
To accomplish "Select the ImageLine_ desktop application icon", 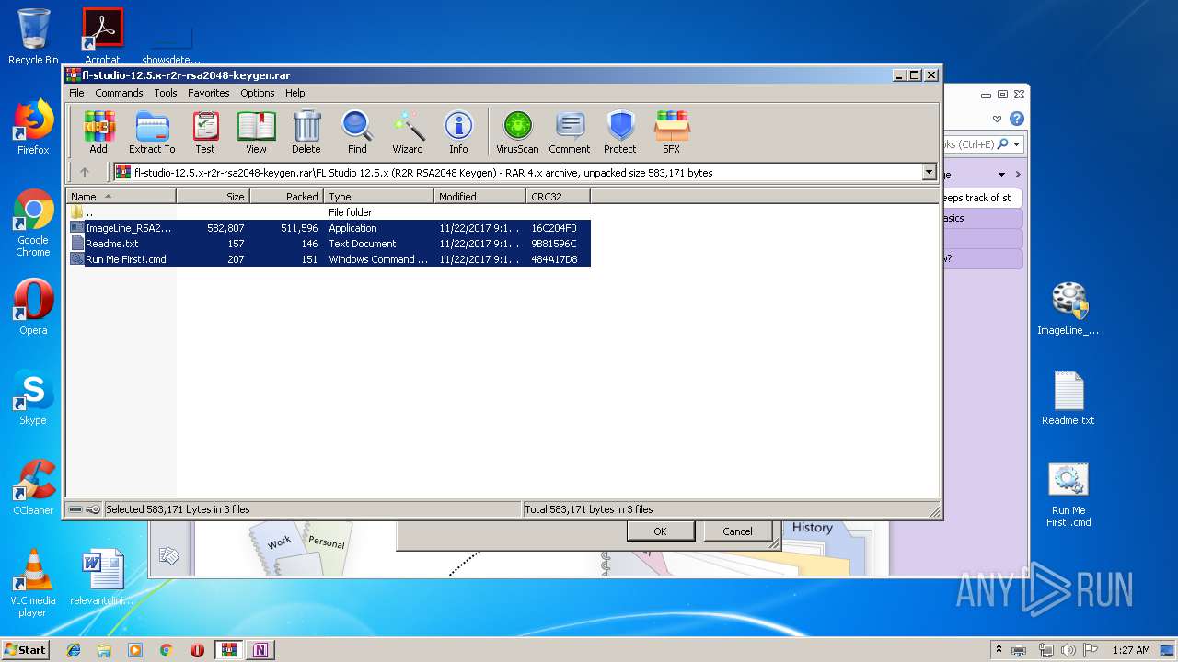I will point(1068,308).
